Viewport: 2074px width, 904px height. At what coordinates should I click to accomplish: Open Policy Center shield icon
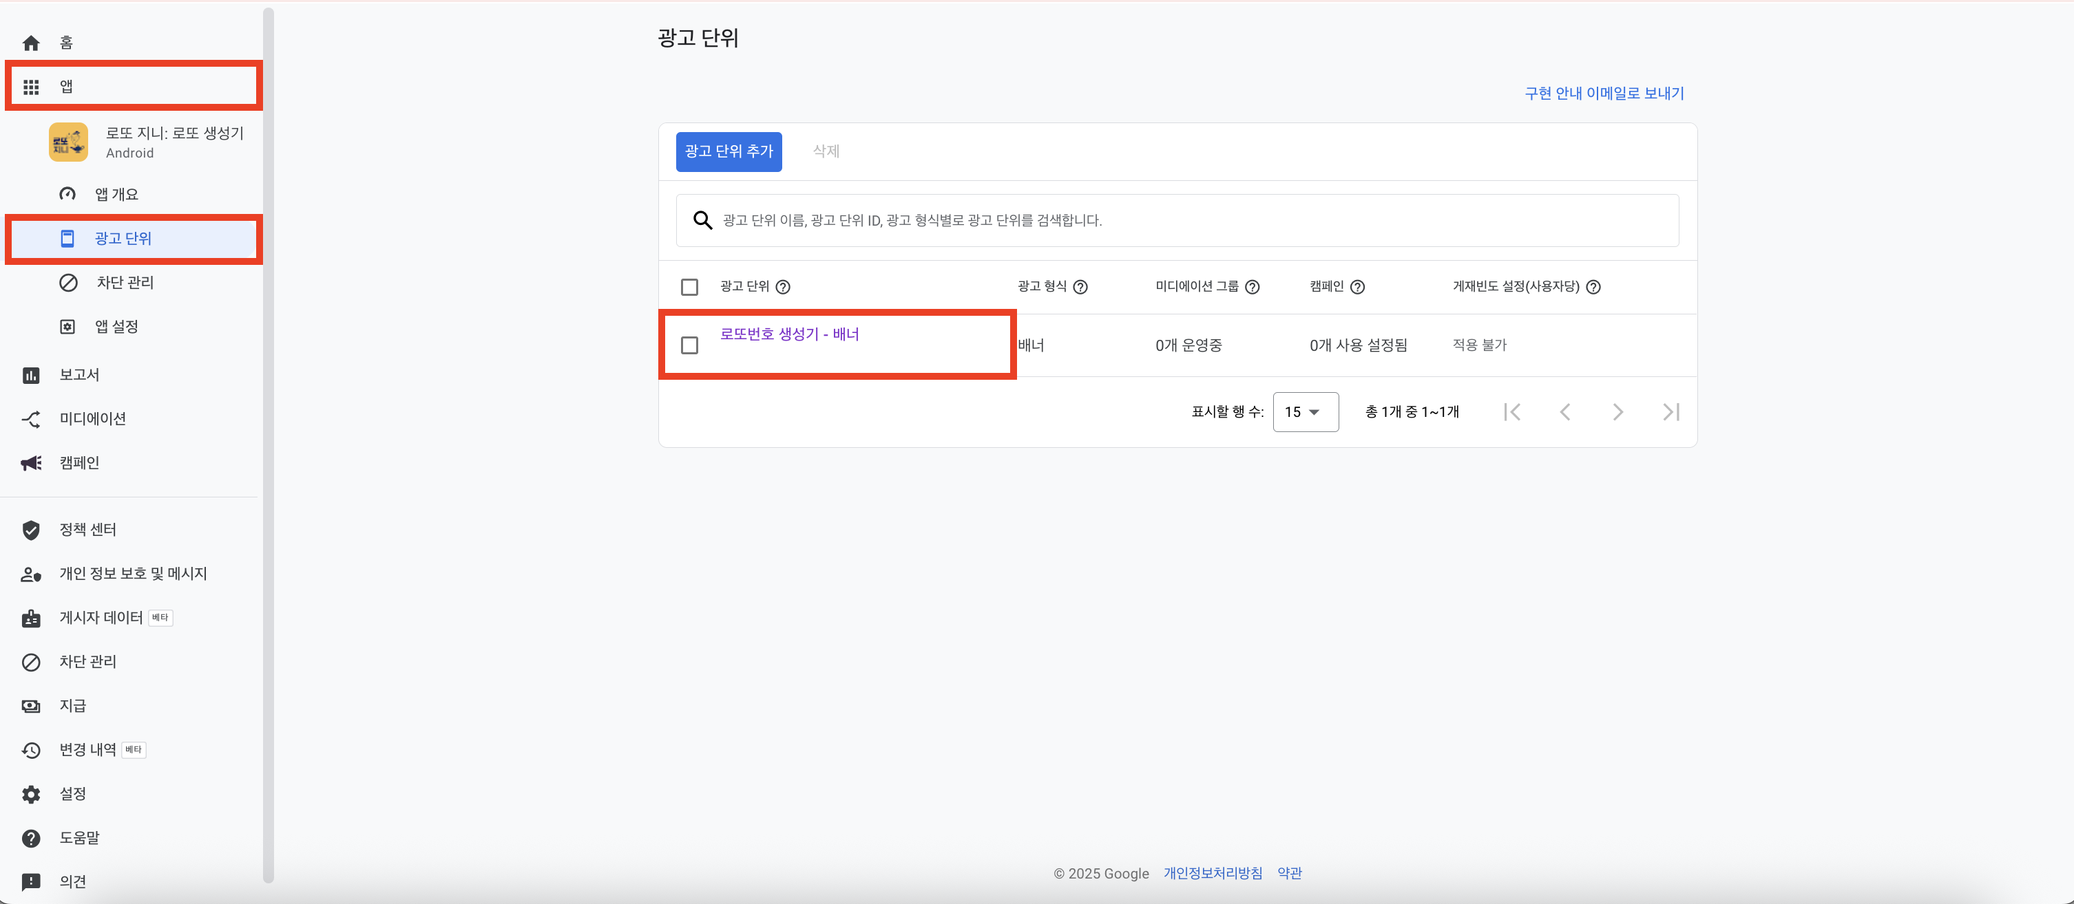tap(30, 530)
